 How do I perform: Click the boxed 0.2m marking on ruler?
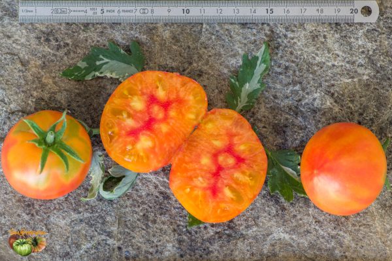[61, 11]
